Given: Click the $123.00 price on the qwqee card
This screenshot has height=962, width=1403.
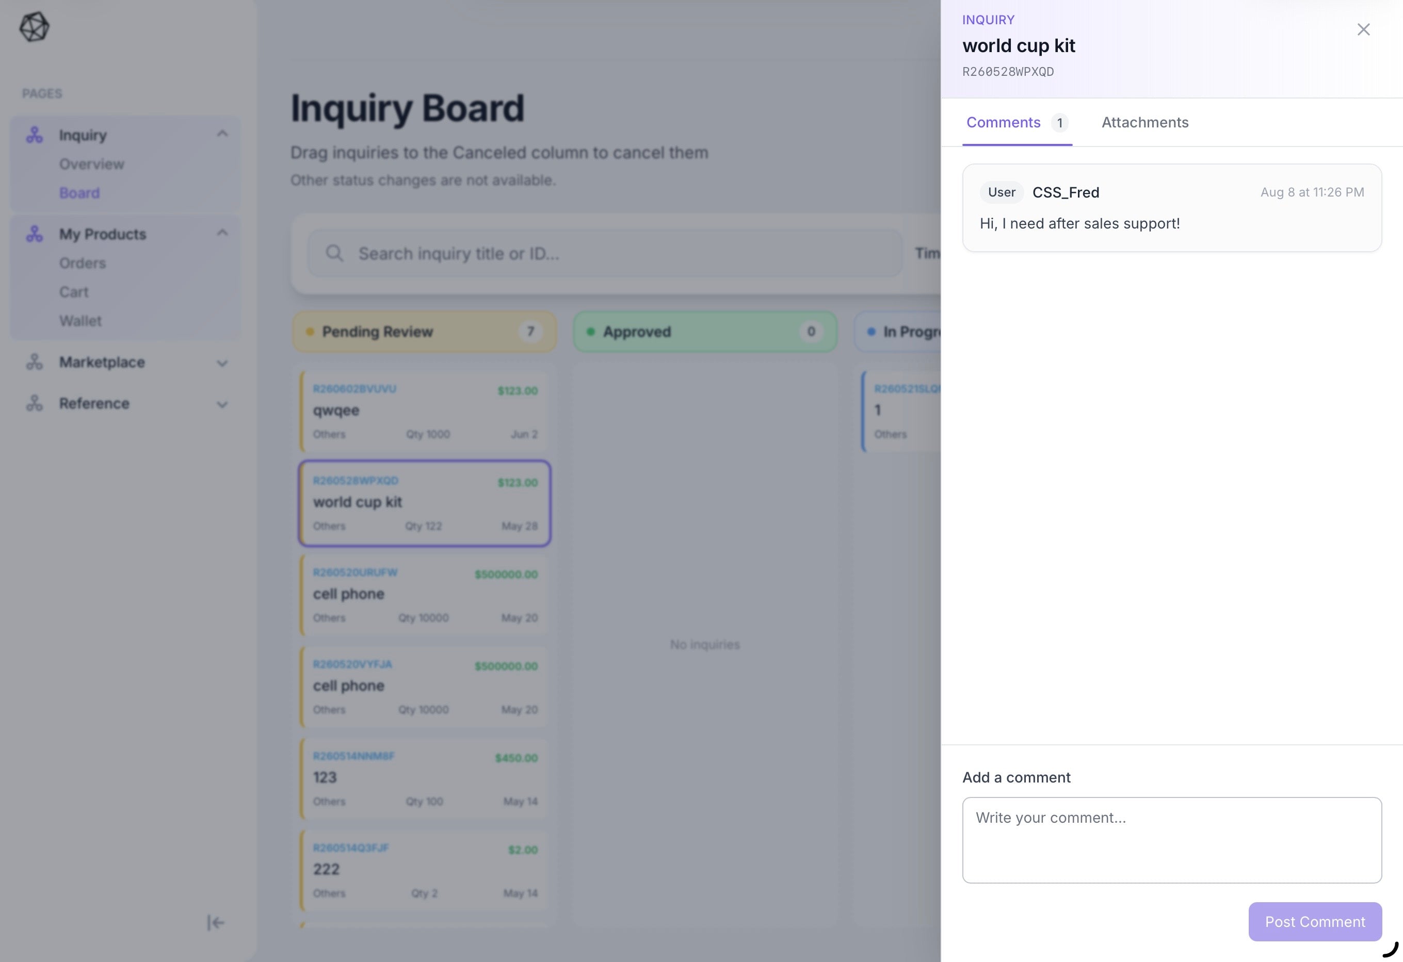Looking at the screenshot, I should (518, 390).
